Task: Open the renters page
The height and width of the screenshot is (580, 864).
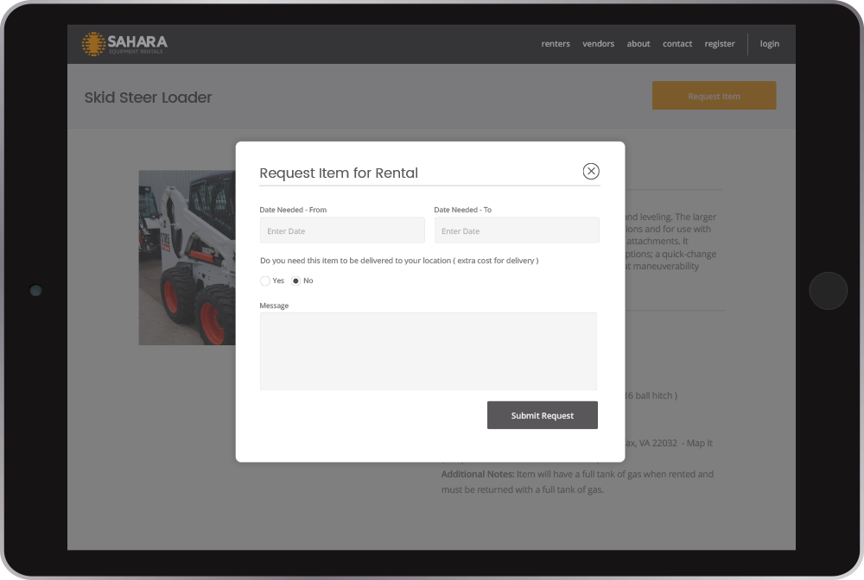Action: pyautogui.click(x=556, y=44)
